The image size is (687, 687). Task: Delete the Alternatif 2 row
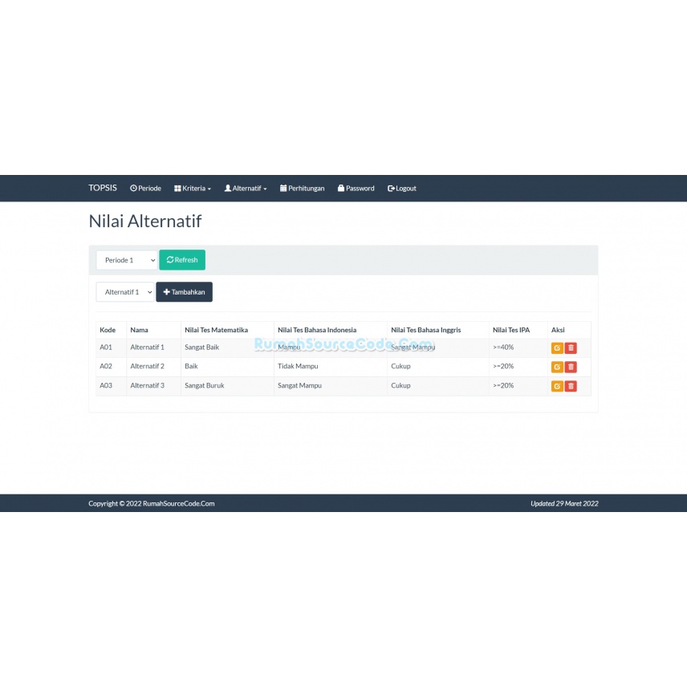click(x=571, y=367)
